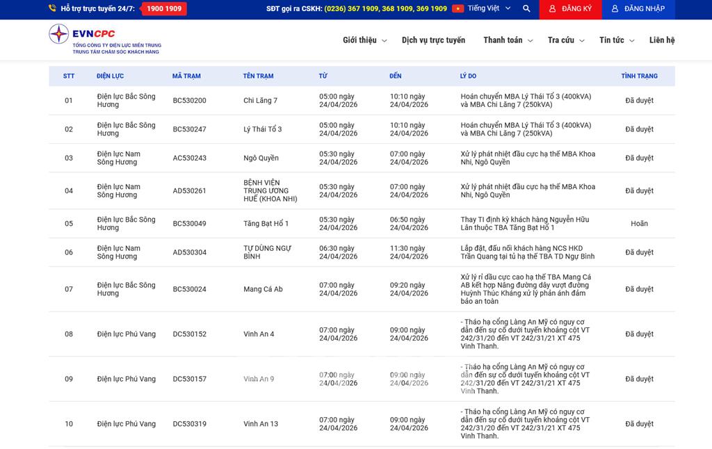Image resolution: width=712 pixels, height=449 pixels.
Task: Click the EVNCPC logo
Action: pyautogui.click(x=104, y=40)
